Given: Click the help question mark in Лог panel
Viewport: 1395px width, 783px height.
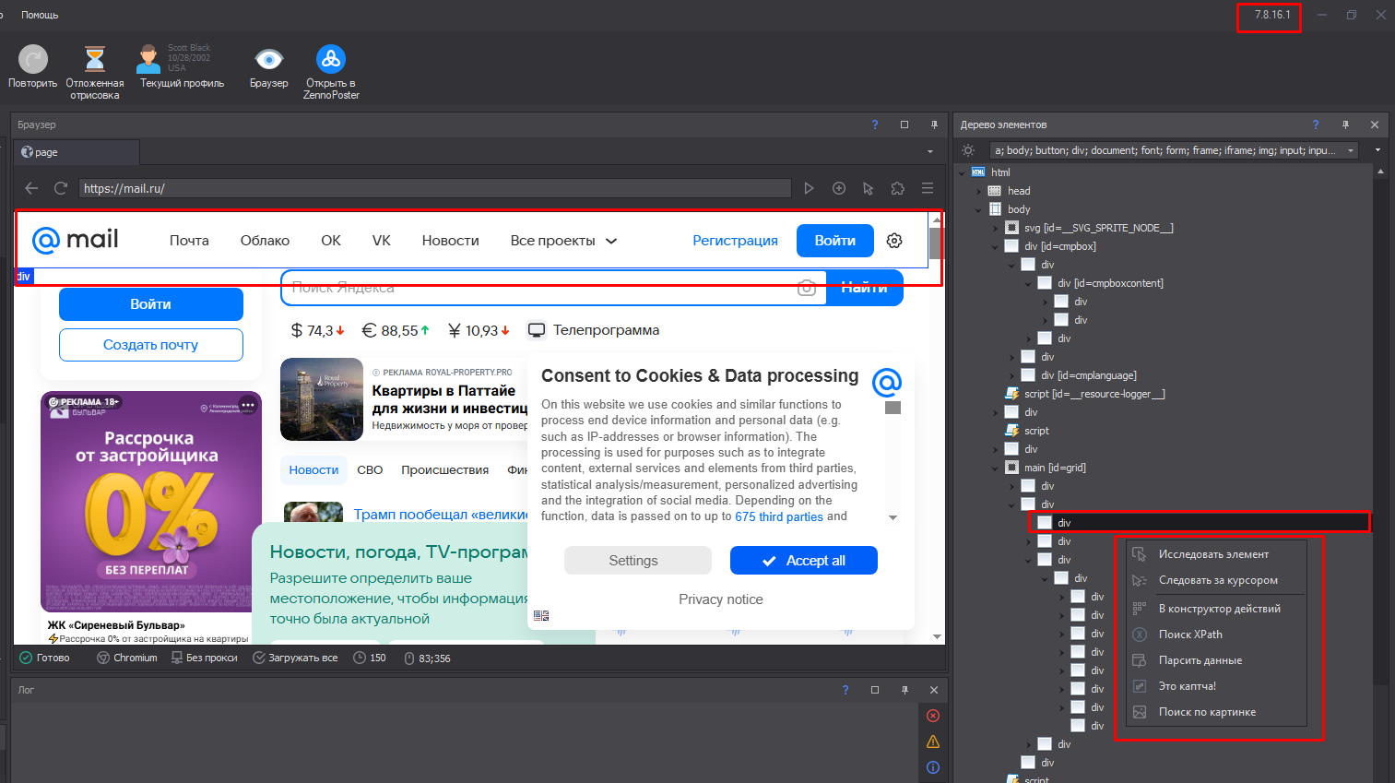Looking at the screenshot, I should pos(845,690).
